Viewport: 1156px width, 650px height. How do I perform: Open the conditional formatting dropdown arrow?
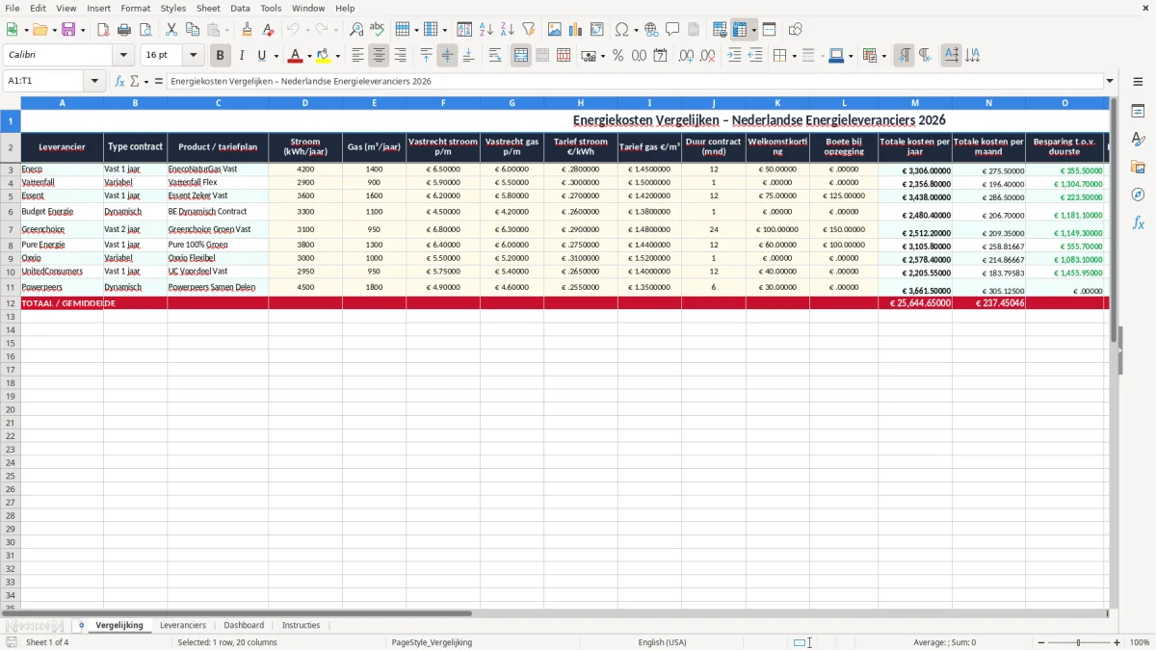pyautogui.click(x=883, y=56)
